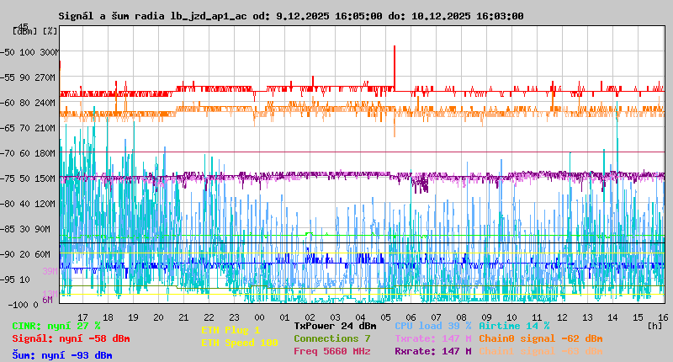Click the blue Šum noise legend label
Viewport: 673px width, 362px height.
click(x=62, y=354)
